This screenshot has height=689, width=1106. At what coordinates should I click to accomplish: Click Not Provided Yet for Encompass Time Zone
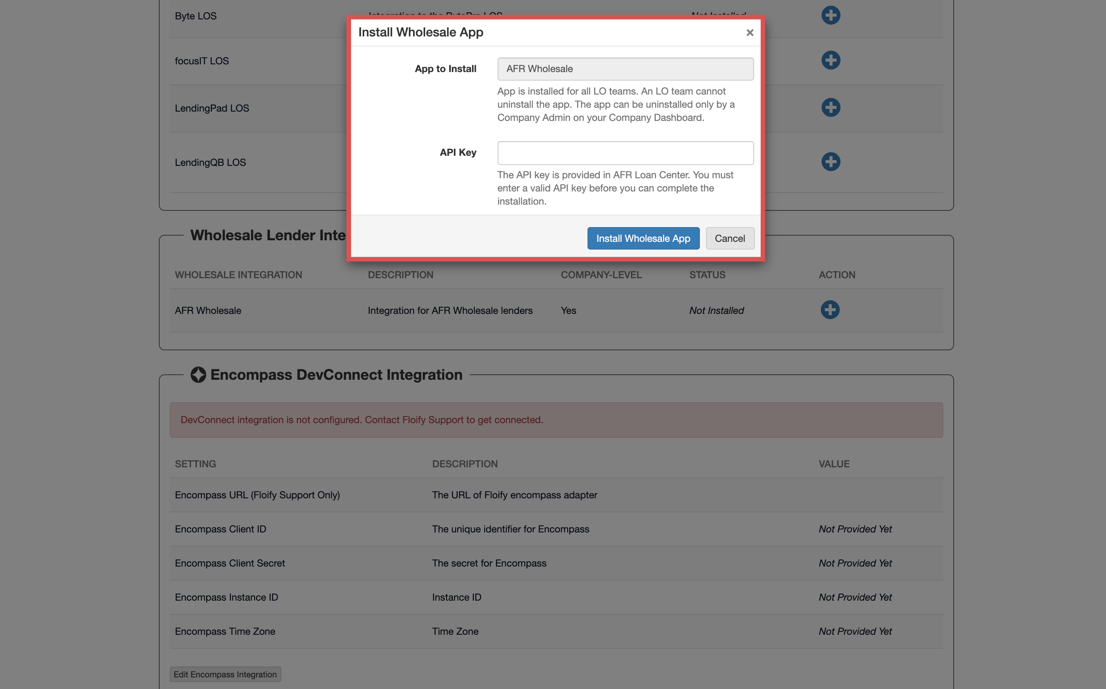pos(855,631)
